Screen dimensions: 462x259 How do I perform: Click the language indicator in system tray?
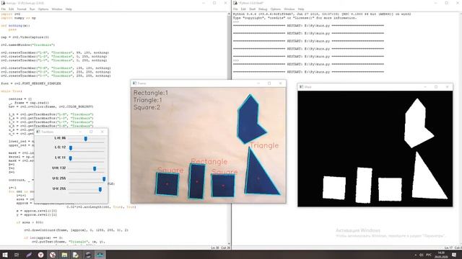coord(429,255)
